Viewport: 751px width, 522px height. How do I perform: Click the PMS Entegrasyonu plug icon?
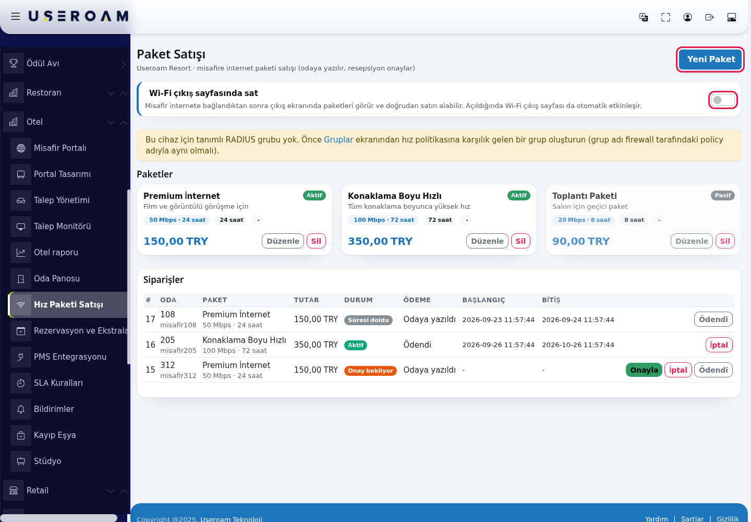[21, 357]
